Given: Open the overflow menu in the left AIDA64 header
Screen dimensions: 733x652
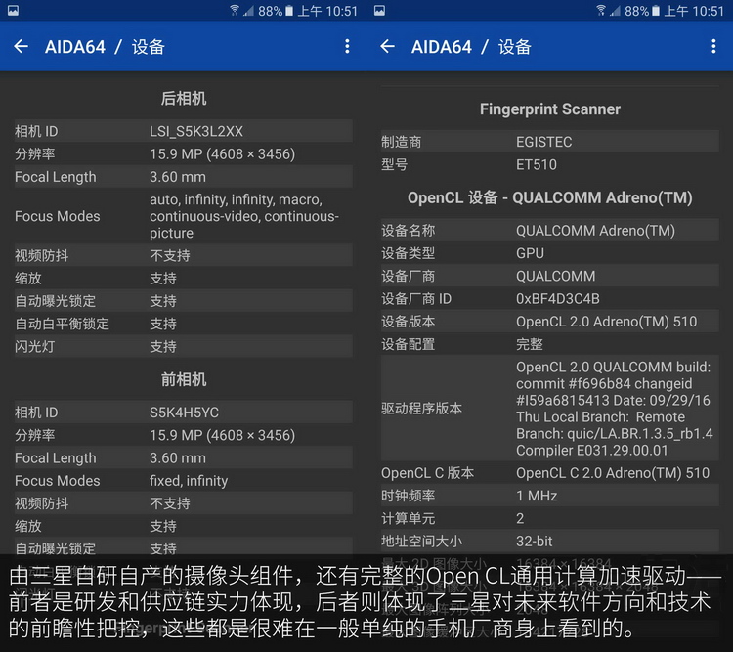Looking at the screenshot, I should 347,46.
